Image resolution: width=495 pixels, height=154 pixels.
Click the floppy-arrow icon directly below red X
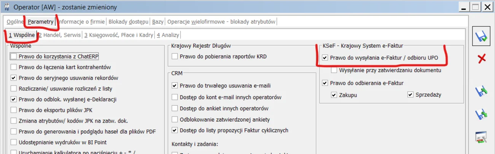[x=482, y=91]
